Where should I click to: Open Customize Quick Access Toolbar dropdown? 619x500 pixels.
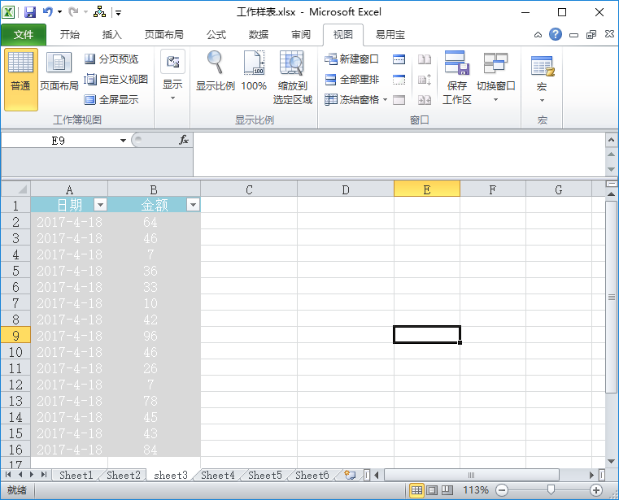click(x=119, y=13)
